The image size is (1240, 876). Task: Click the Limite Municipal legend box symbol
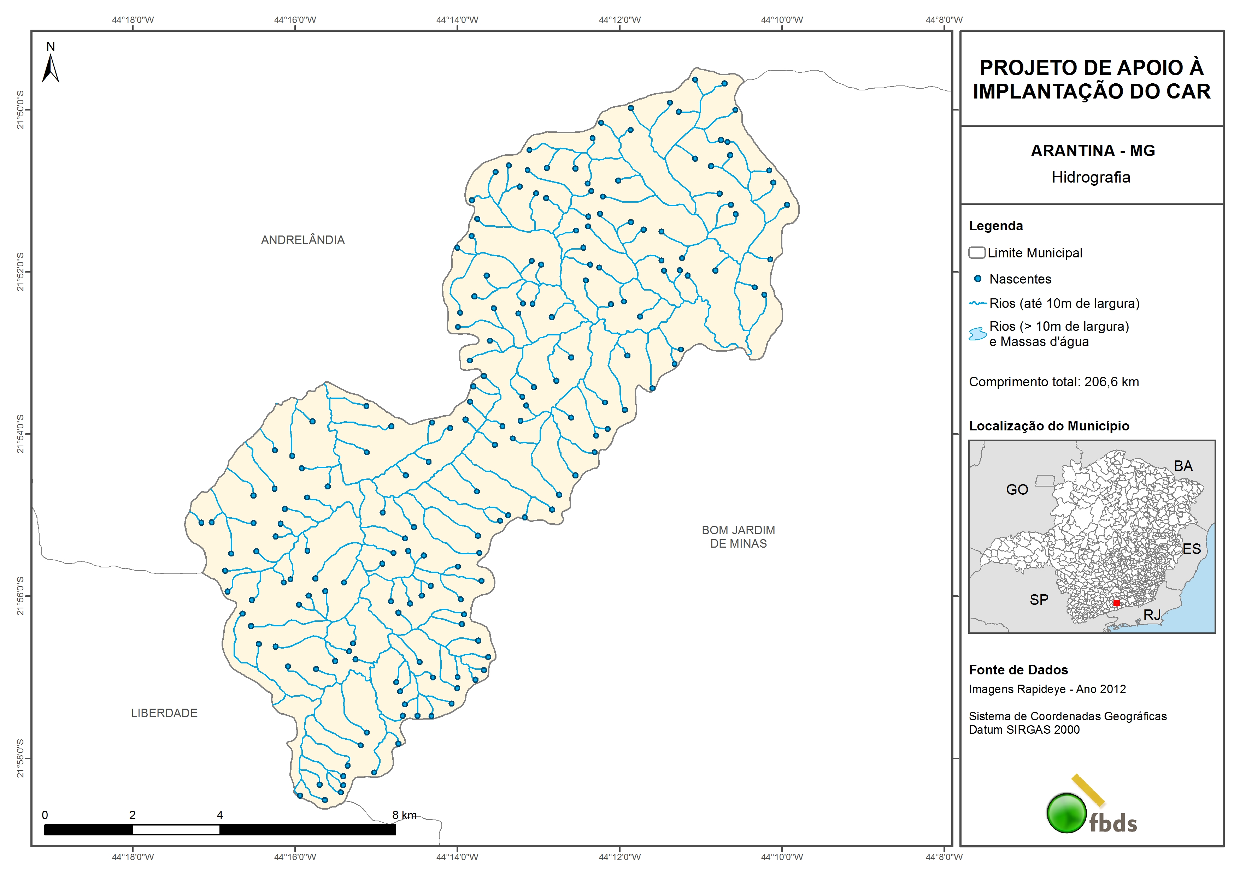tap(976, 252)
